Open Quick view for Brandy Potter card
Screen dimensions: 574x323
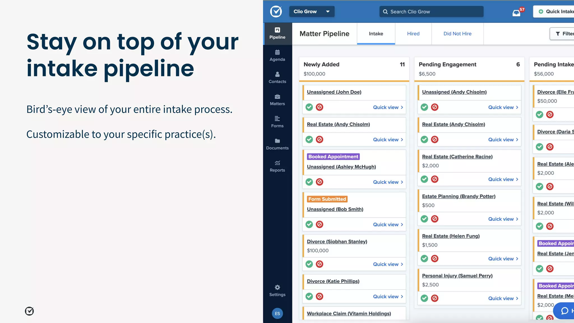(503, 219)
